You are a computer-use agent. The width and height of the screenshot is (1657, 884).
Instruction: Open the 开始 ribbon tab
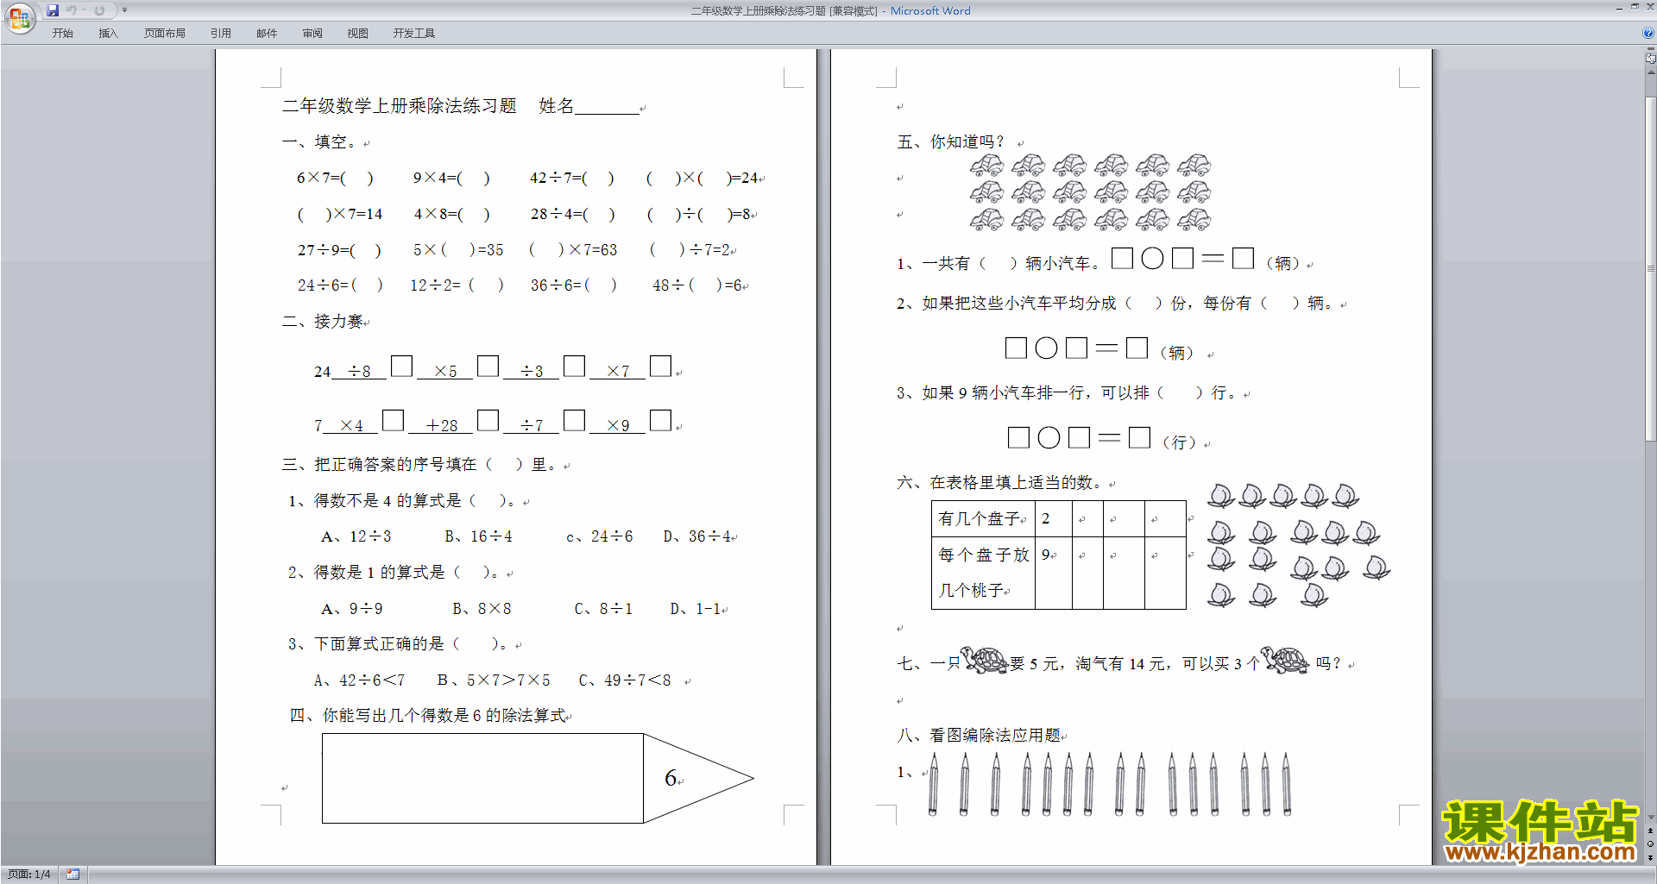[62, 34]
